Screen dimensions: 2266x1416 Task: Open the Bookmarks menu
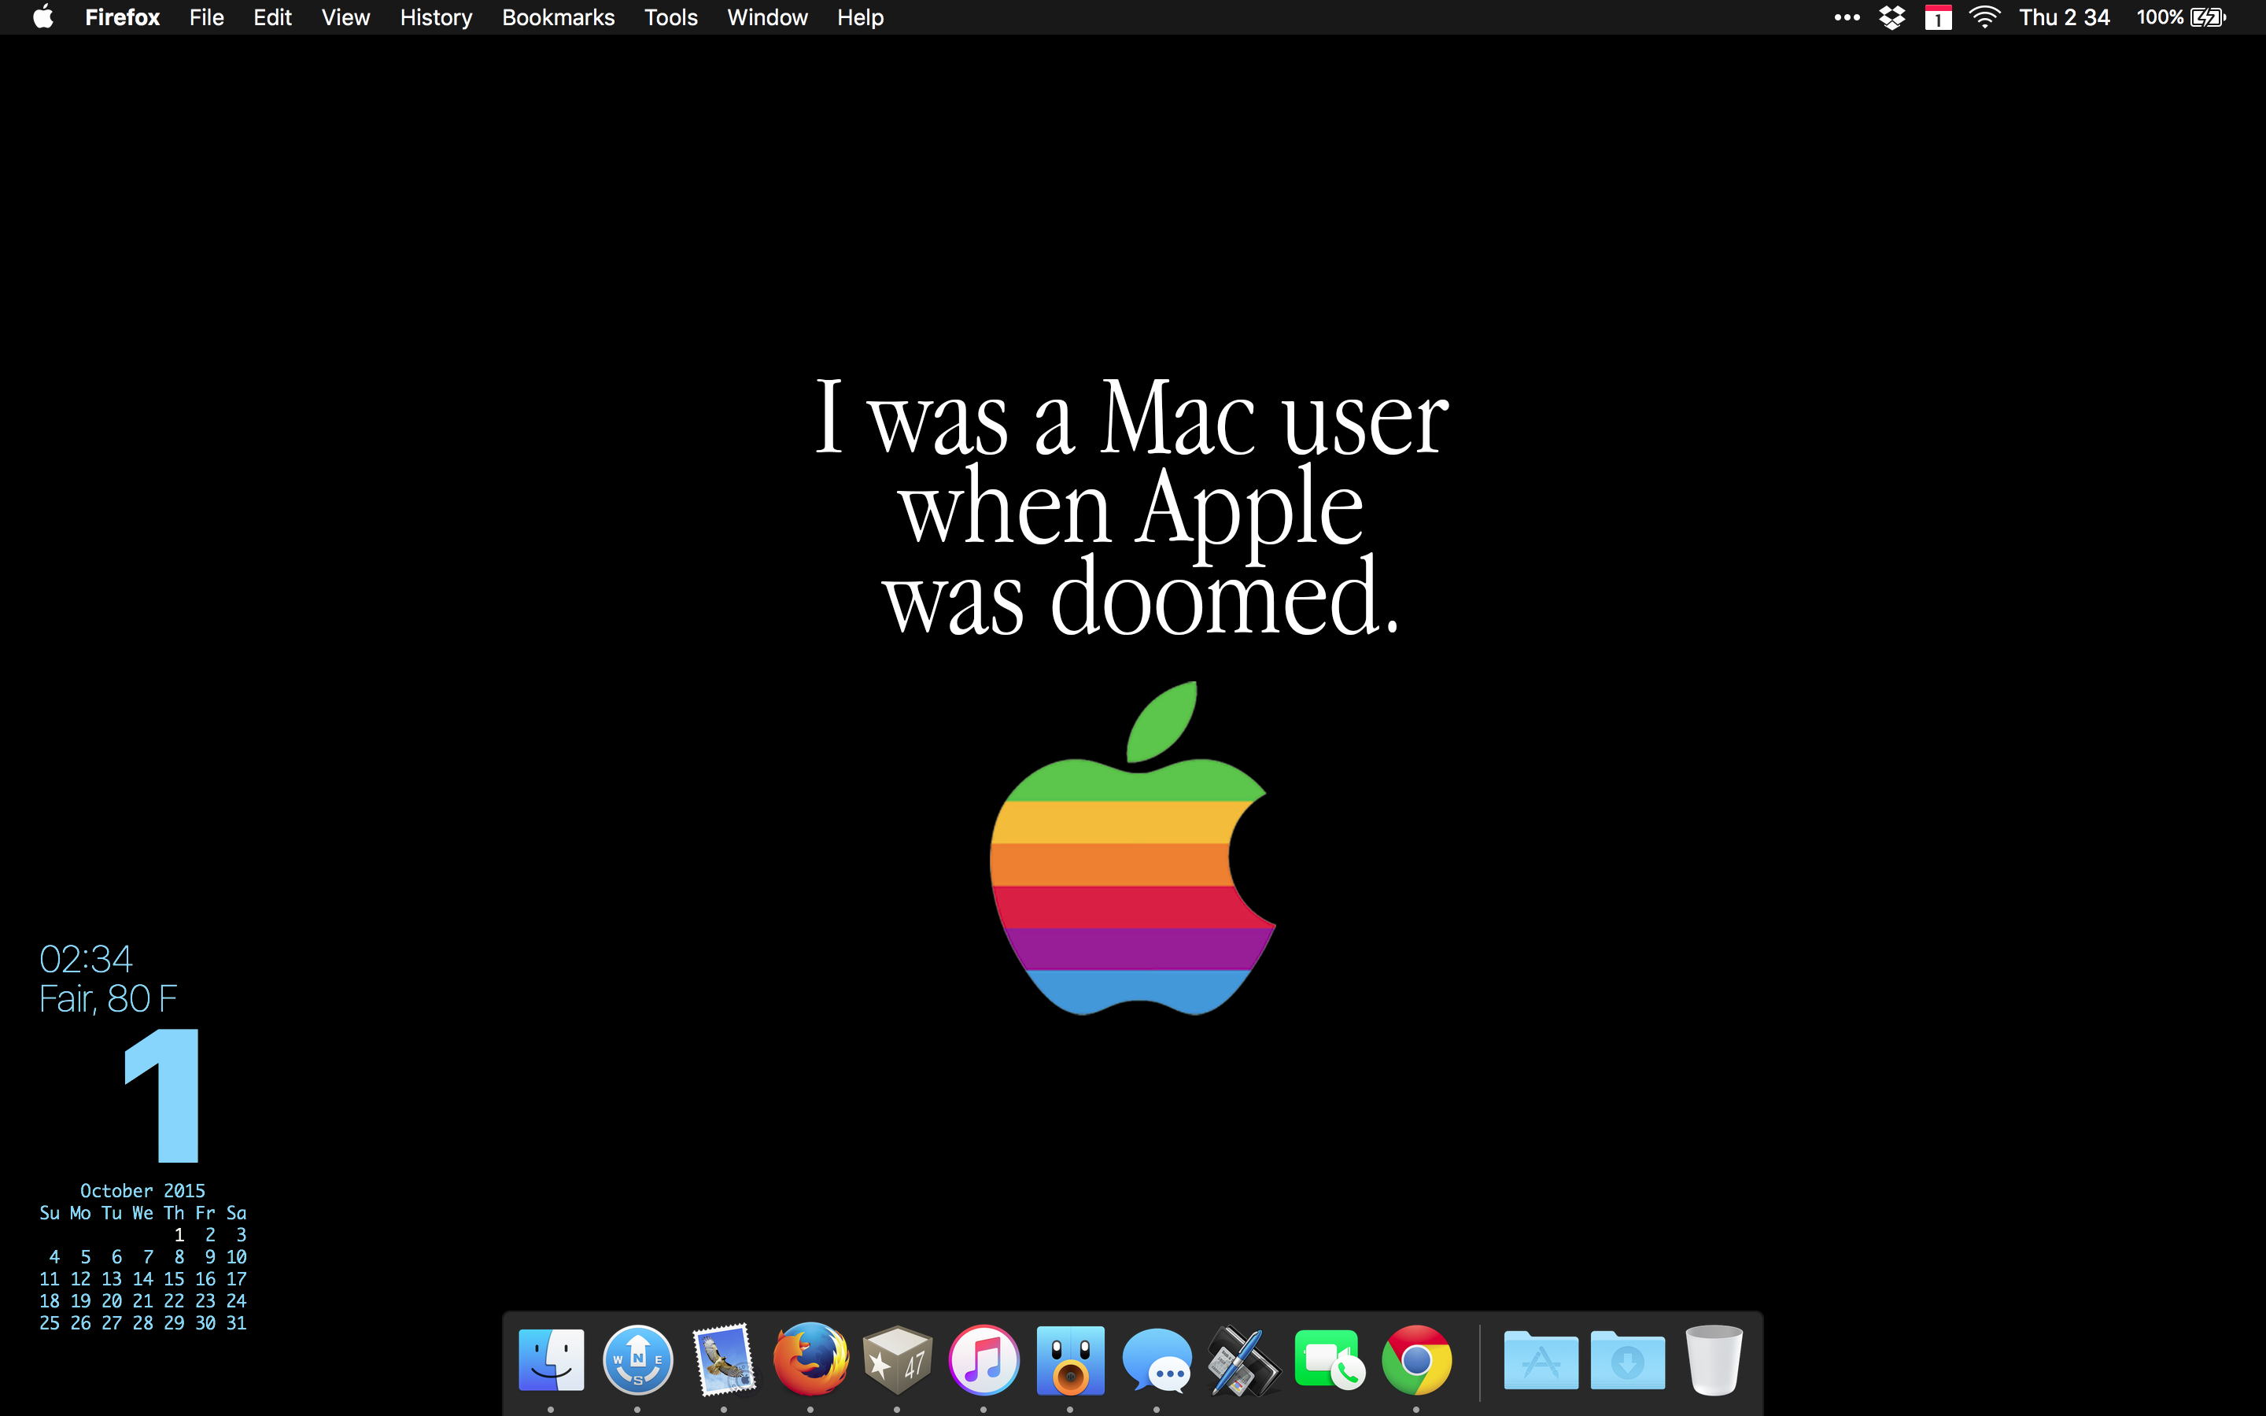click(x=558, y=18)
